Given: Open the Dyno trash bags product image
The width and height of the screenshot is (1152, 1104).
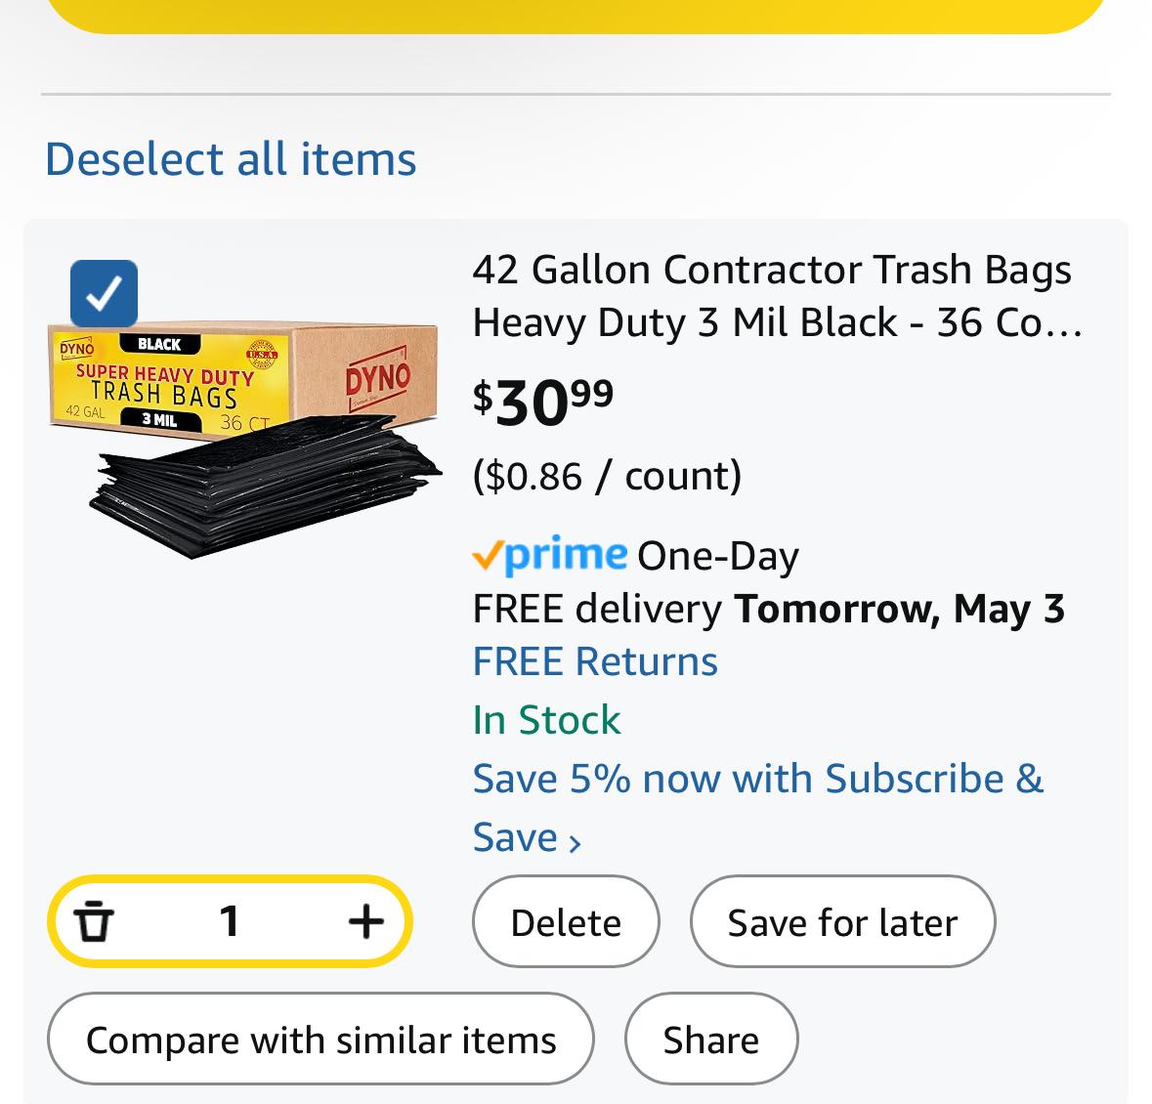Looking at the screenshot, I should [244, 440].
